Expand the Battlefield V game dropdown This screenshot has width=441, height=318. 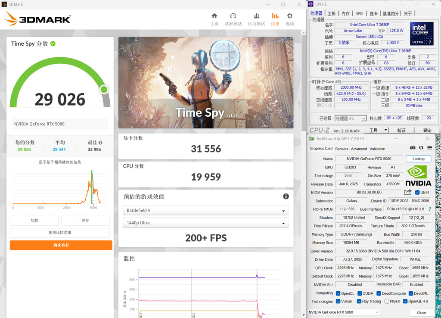click(x=206, y=211)
